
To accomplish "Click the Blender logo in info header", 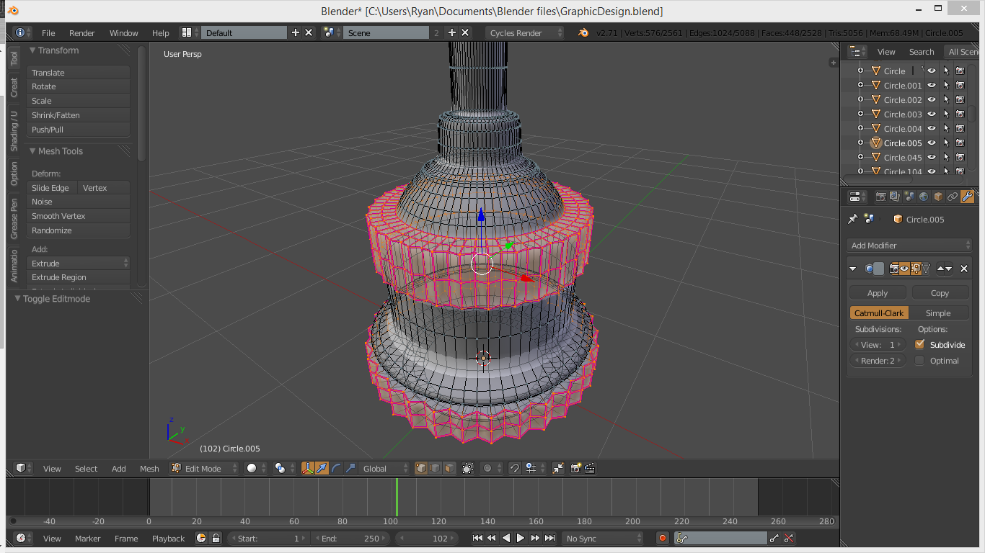I will (583, 32).
